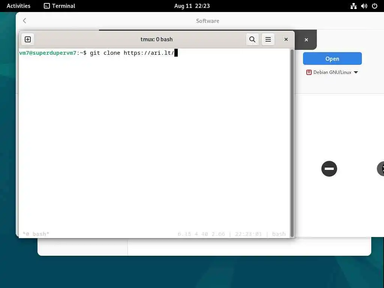This screenshot has height=288, width=384.
Task: Open the terminal hamburger menu
Action: 268,39
